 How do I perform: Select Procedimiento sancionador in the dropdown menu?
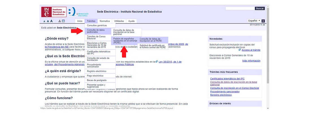[x=100, y=66]
